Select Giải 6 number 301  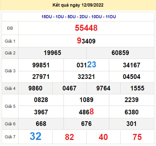point(132,124)
